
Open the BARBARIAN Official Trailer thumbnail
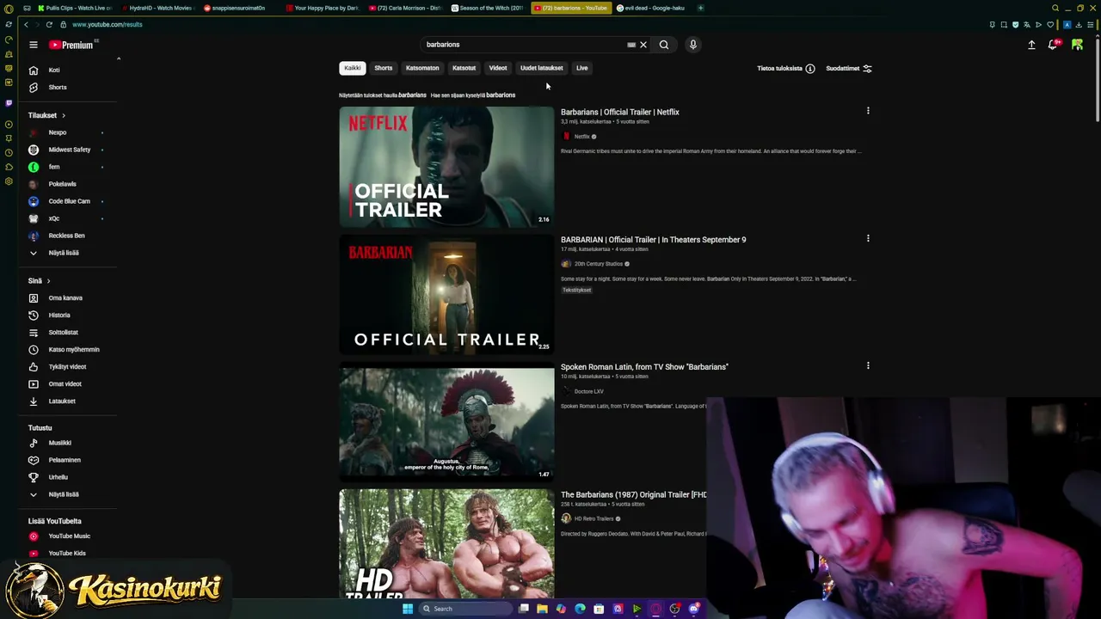[x=446, y=295]
